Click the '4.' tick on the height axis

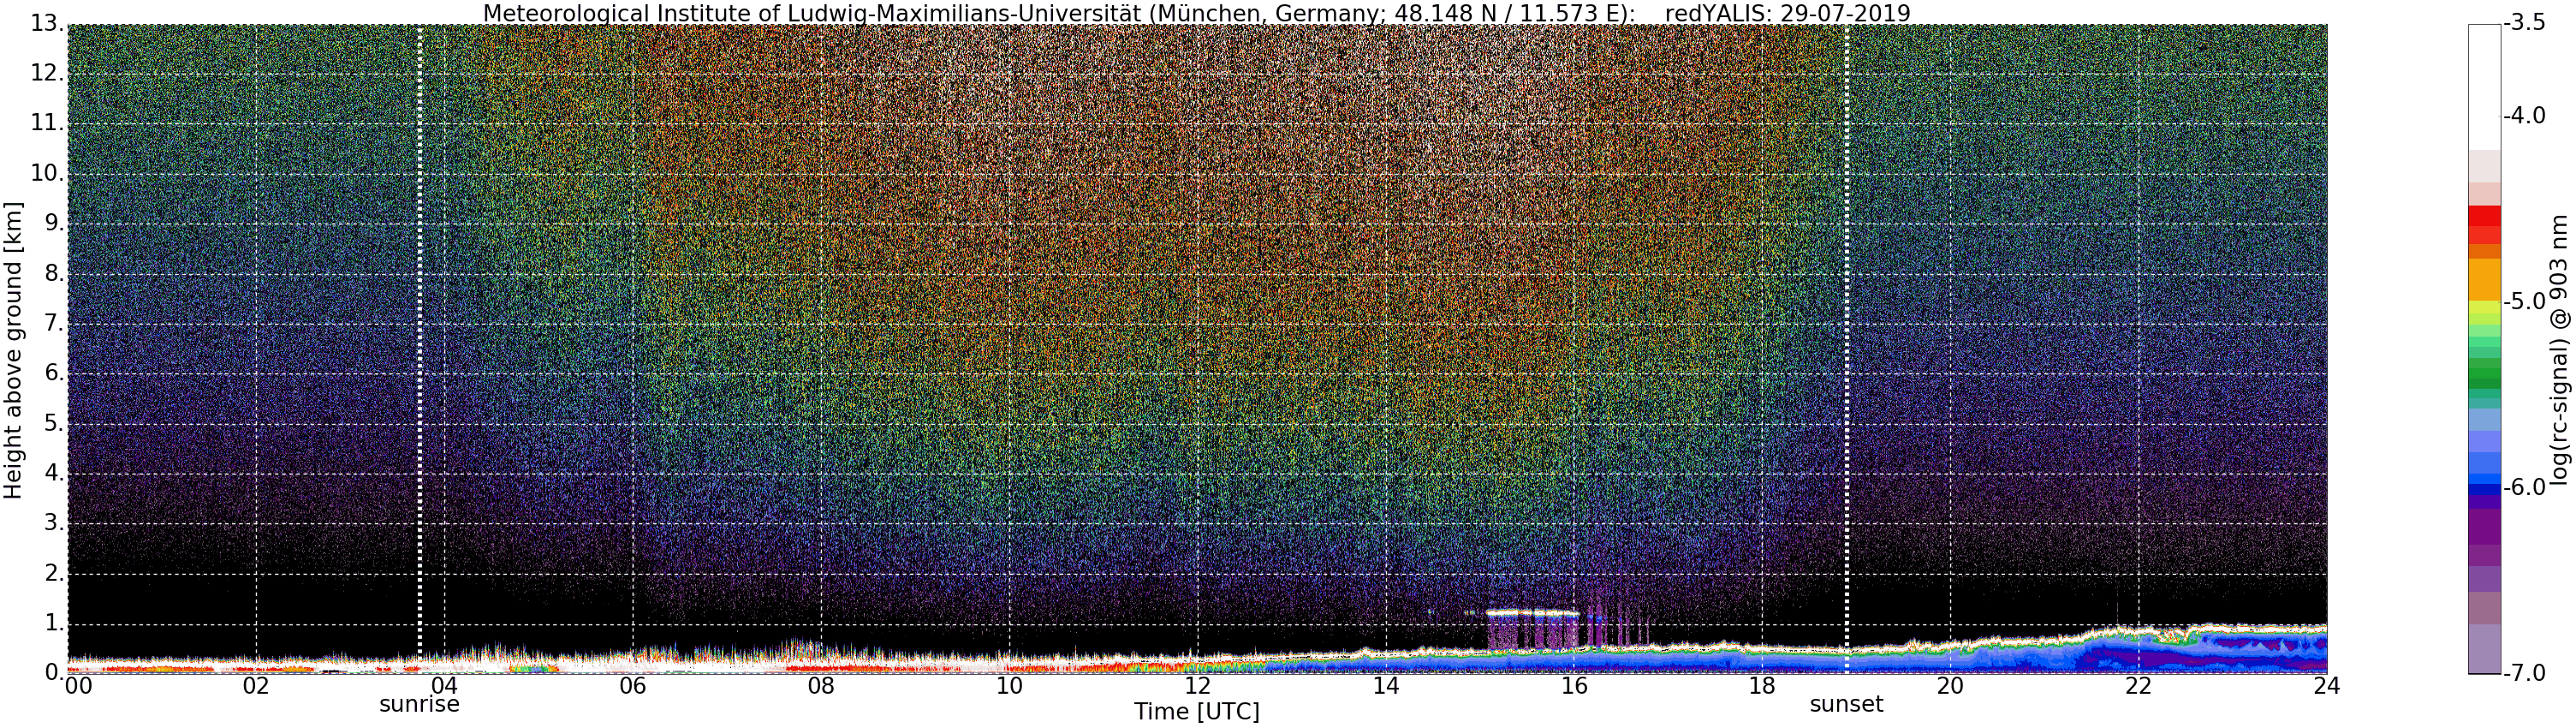pos(54,474)
